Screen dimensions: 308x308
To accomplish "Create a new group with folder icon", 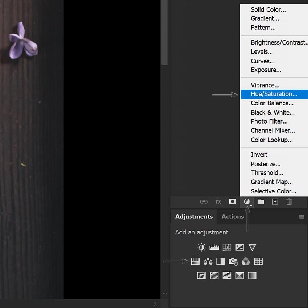I will pos(261,202).
